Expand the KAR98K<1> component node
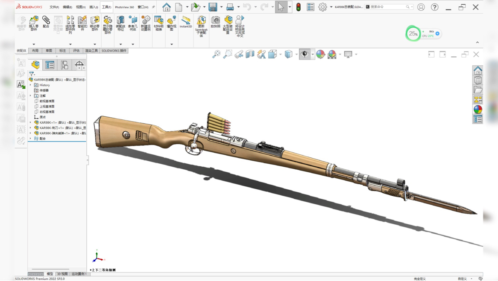The height and width of the screenshot is (281, 498). pyautogui.click(x=31, y=122)
